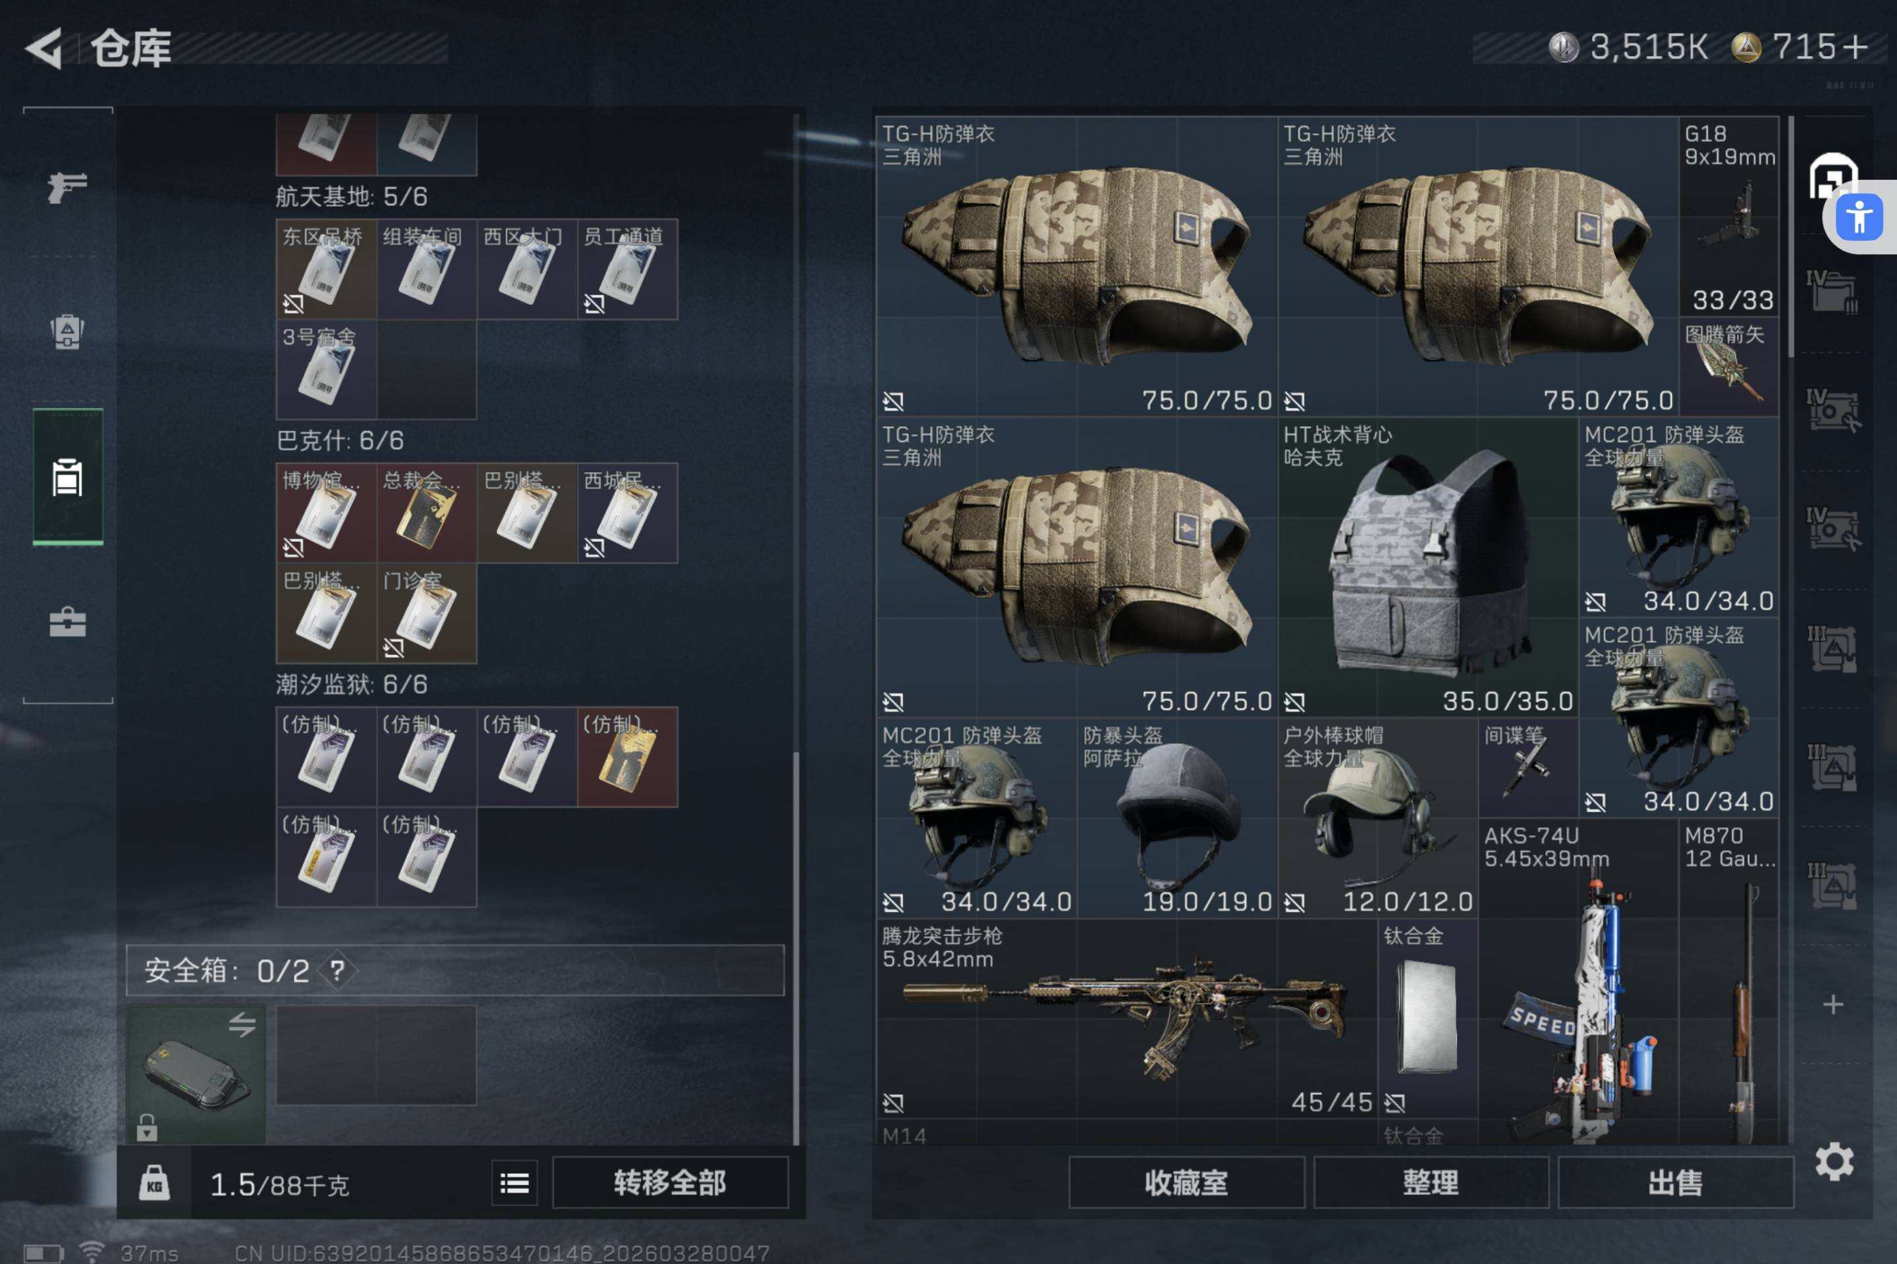Click the plus icon to add storage box
1897x1264 pixels.
[x=1833, y=1003]
